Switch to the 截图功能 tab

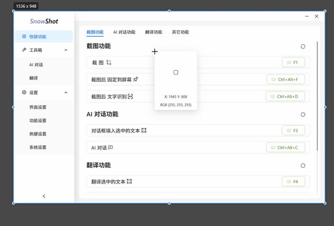click(95, 32)
